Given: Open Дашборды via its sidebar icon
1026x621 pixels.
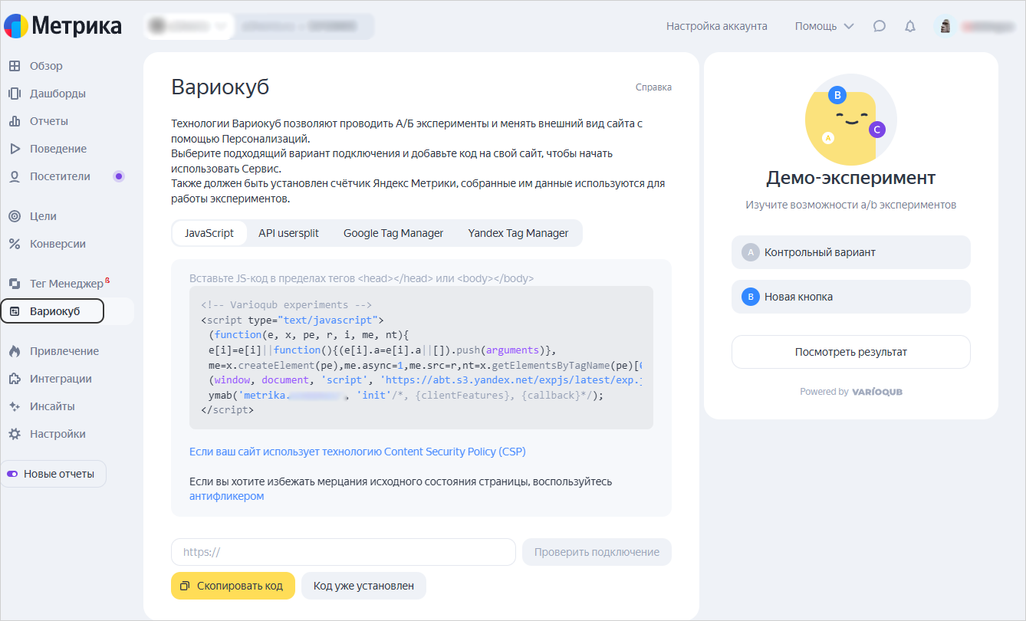Looking at the screenshot, I should pyautogui.click(x=15, y=94).
